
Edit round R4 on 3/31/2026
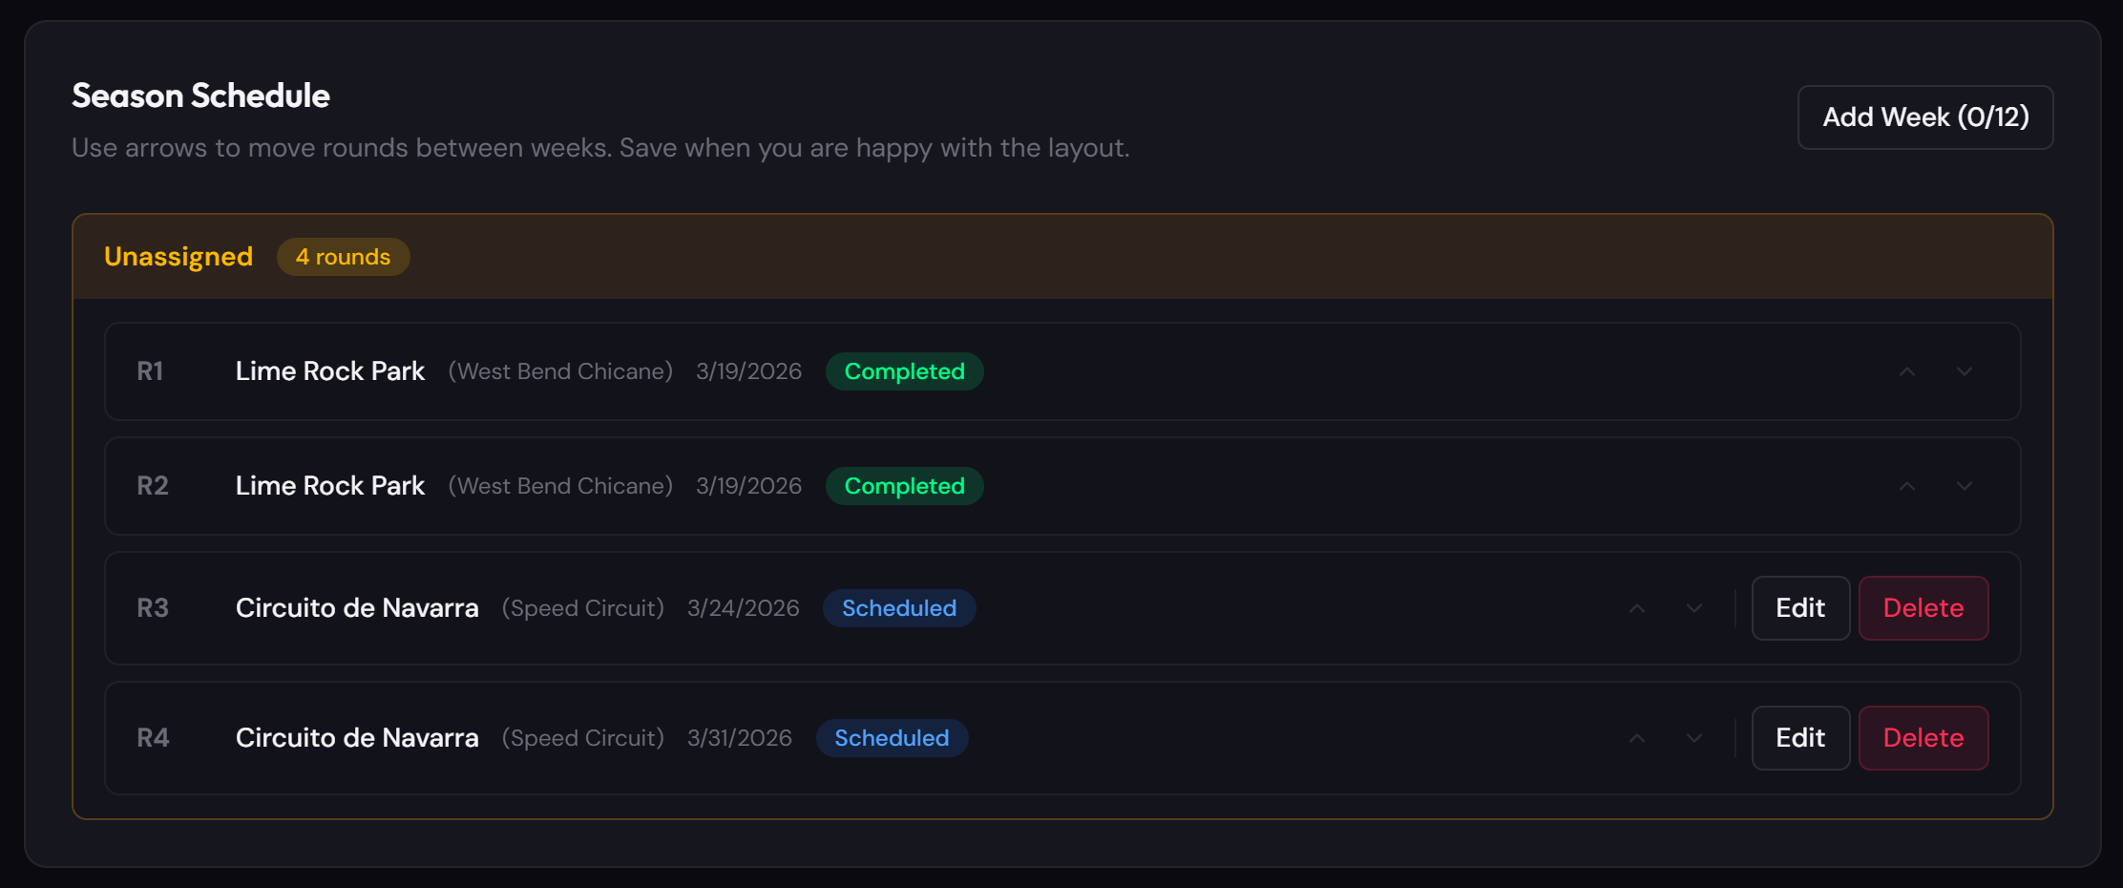1799,738
